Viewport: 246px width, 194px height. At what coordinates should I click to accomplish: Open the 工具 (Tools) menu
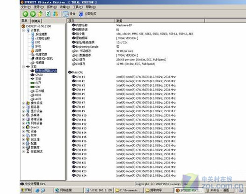pyautogui.click(x=78, y=7)
